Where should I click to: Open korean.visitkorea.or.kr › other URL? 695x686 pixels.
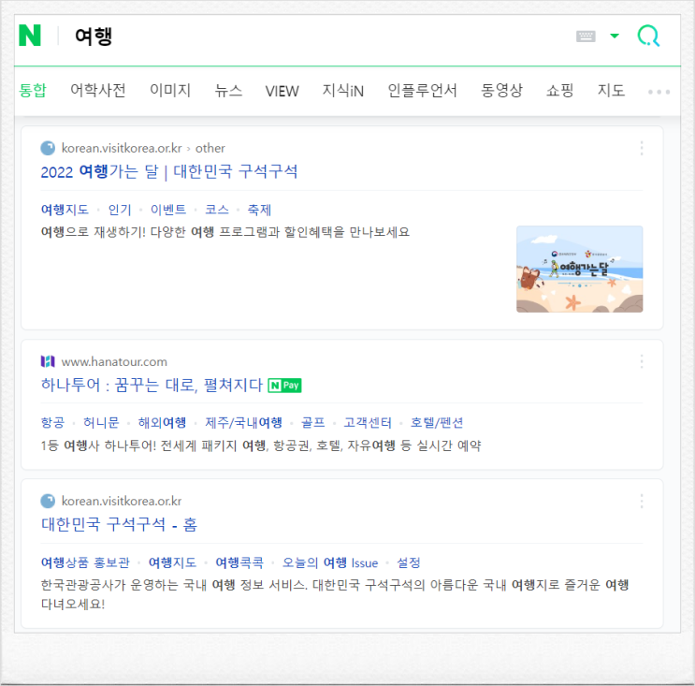pos(143,148)
